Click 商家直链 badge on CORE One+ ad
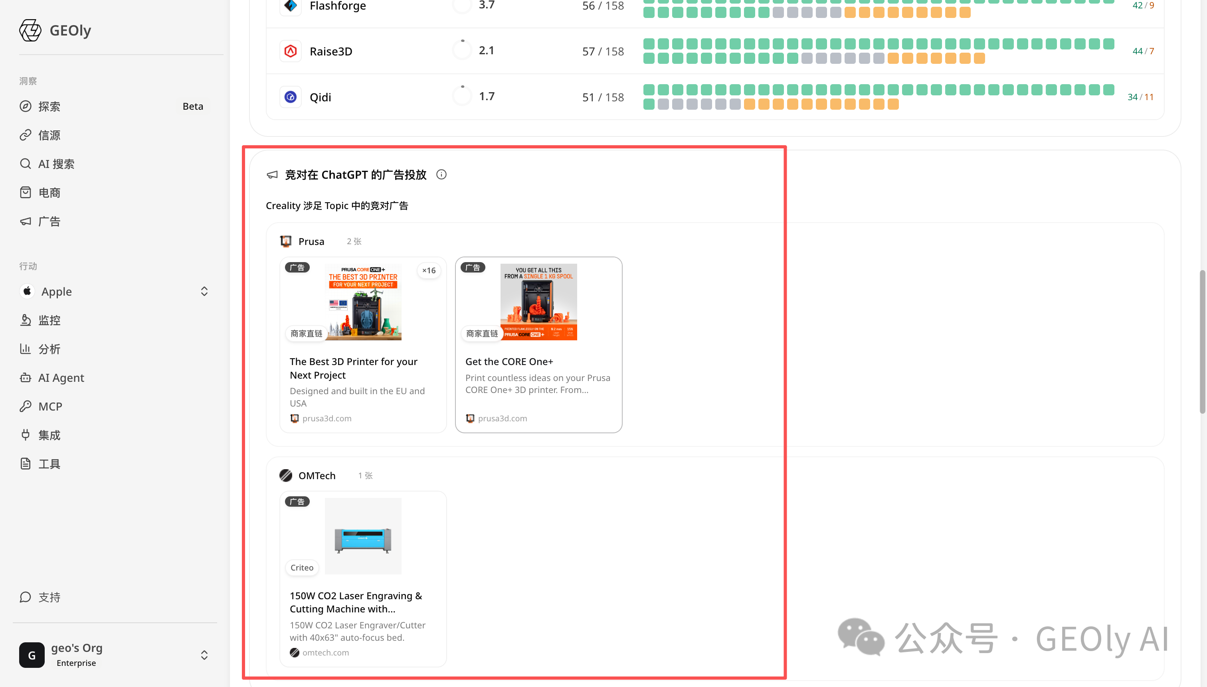The width and height of the screenshot is (1207, 687). pos(481,334)
